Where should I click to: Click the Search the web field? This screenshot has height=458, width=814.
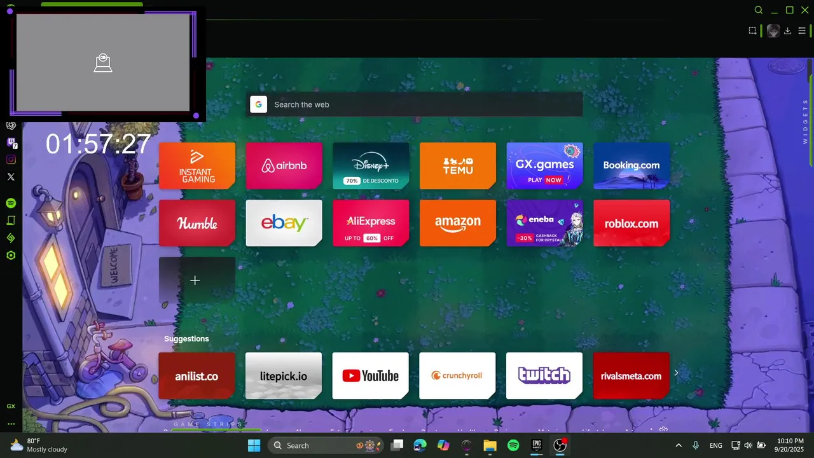(415, 104)
